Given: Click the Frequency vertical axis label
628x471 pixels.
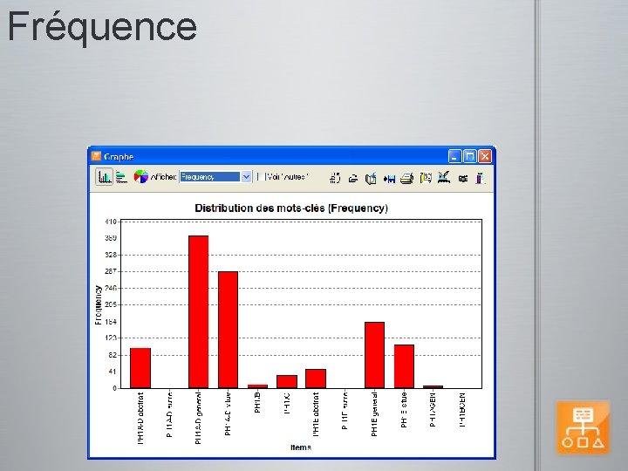Looking at the screenshot, I should pos(99,304).
